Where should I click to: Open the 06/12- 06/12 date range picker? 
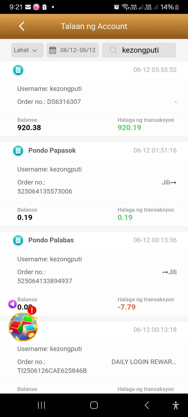72,50
